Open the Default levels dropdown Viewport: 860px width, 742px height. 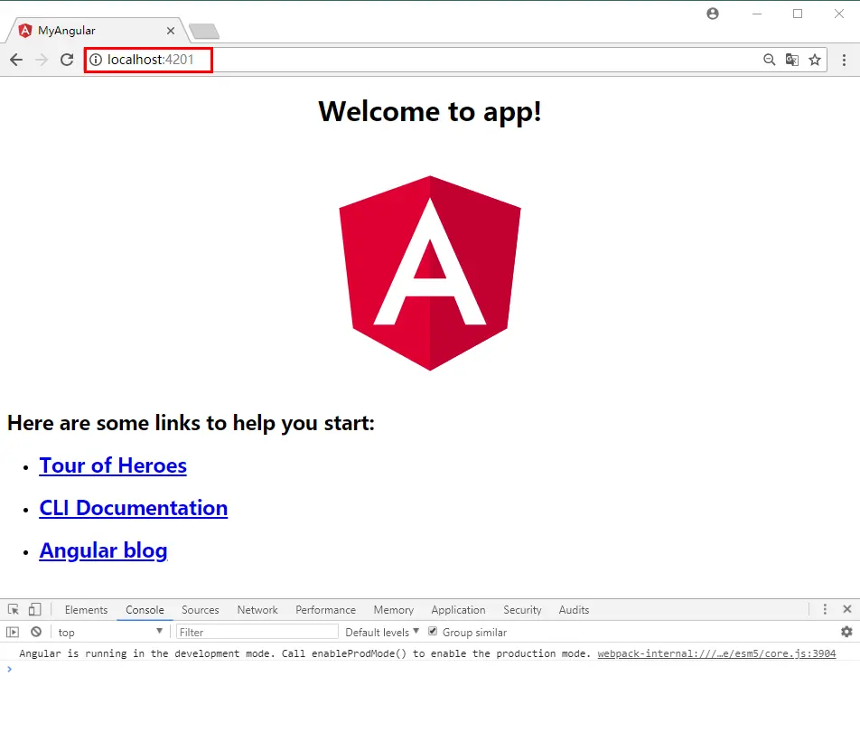point(382,633)
